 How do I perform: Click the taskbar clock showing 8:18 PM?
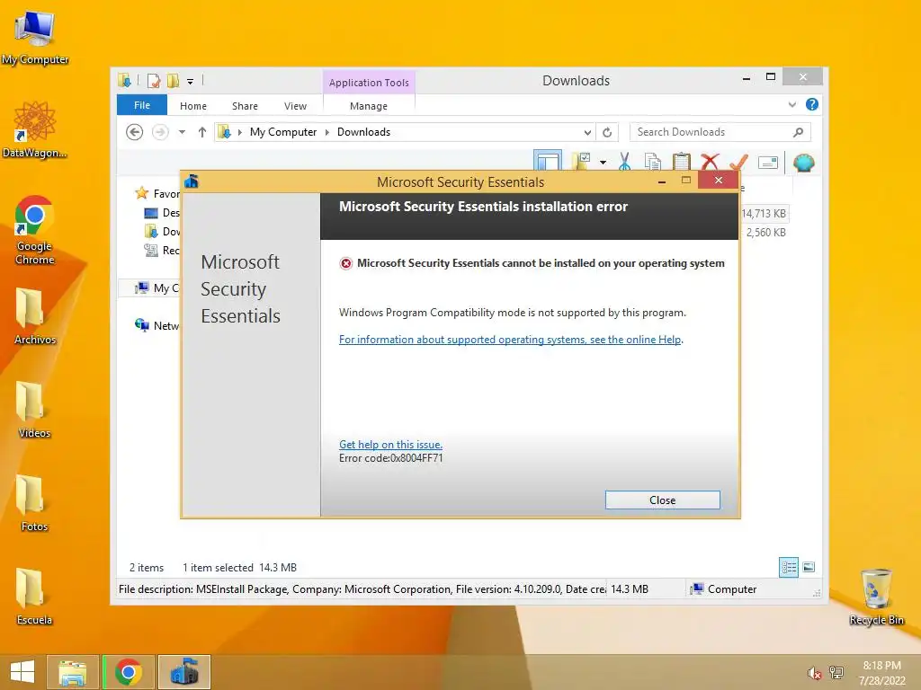(x=881, y=673)
